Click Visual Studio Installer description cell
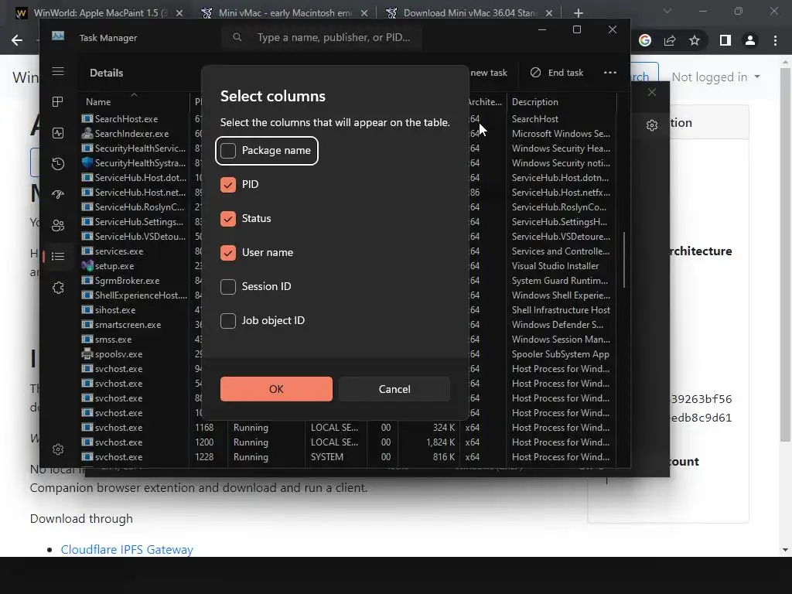Viewport: 792px width, 594px height. 555,266
